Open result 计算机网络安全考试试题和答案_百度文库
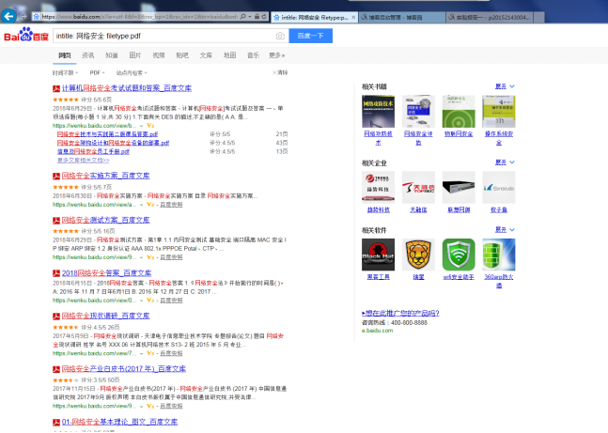 point(127,88)
